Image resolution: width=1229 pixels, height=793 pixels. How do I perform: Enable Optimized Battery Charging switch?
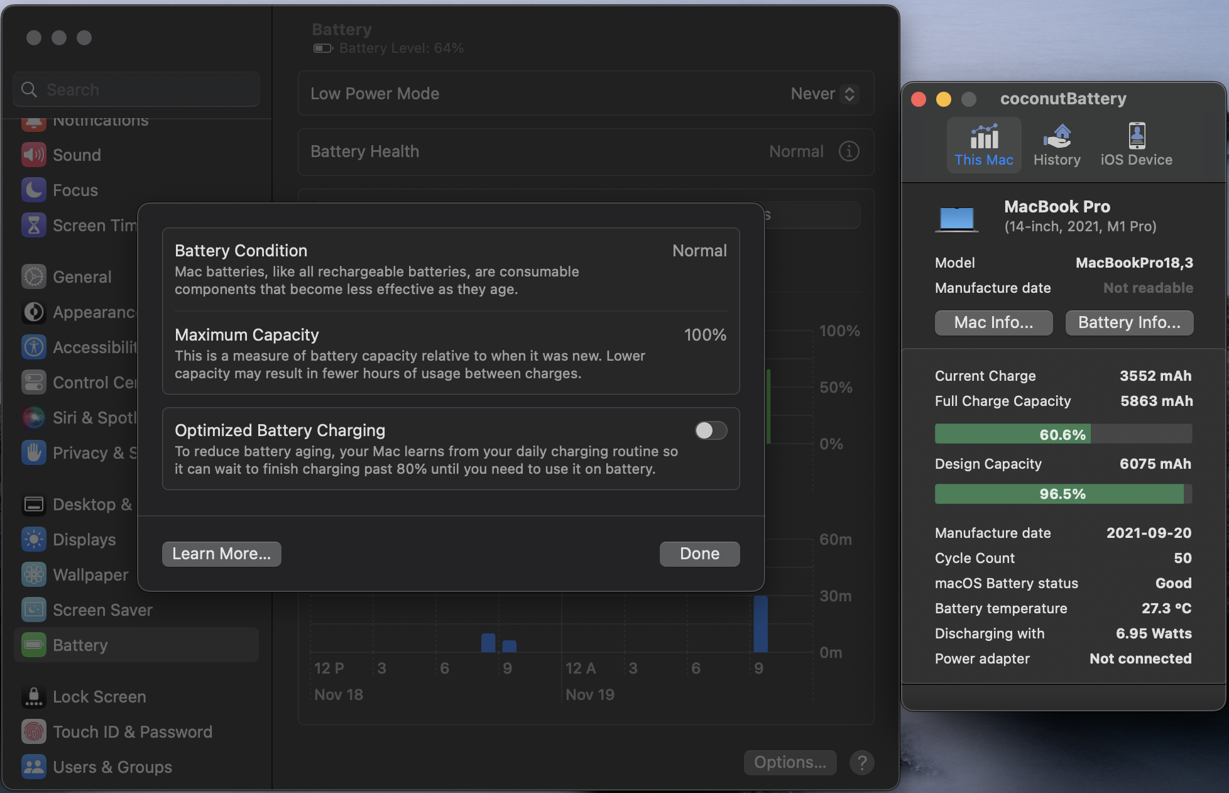[711, 430]
